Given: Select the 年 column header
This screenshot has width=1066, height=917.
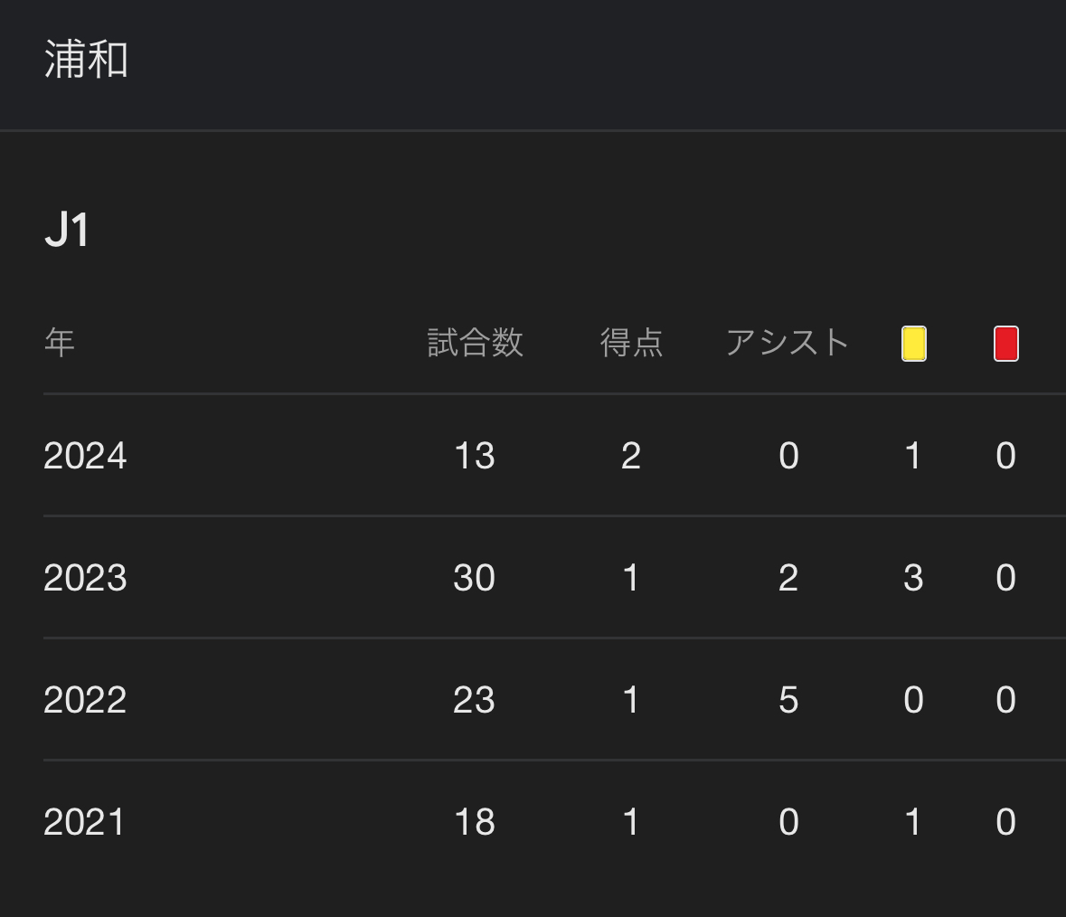Looking at the screenshot, I should pyautogui.click(x=59, y=342).
